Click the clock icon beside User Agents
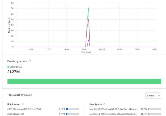 click(x=104, y=104)
